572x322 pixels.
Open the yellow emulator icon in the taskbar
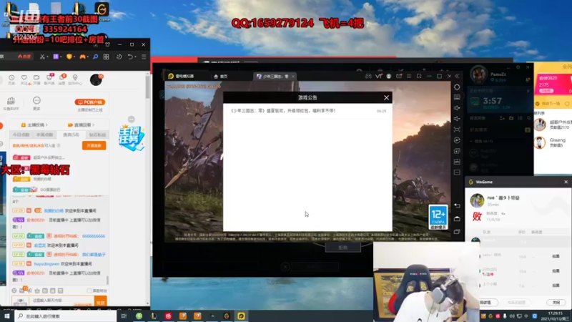tap(241, 316)
